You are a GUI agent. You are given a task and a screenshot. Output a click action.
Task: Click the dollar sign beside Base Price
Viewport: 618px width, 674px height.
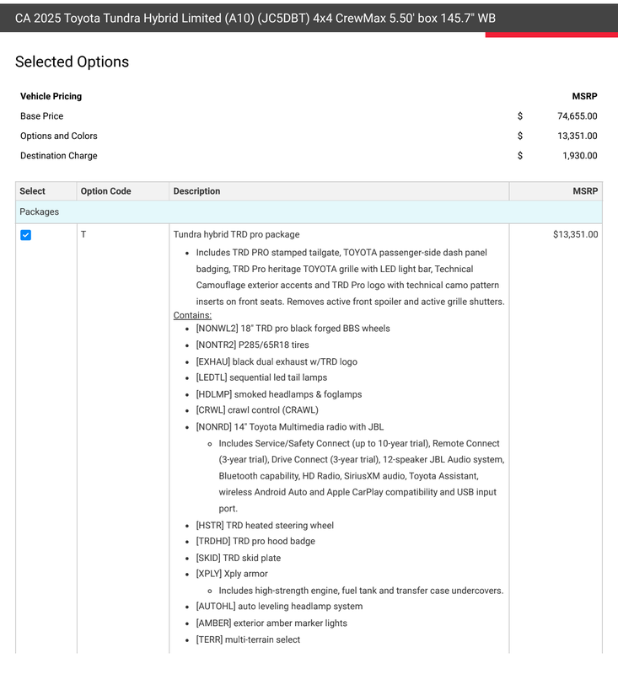point(520,116)
